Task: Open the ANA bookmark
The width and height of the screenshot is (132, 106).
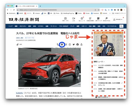Action: pos(44,13)
